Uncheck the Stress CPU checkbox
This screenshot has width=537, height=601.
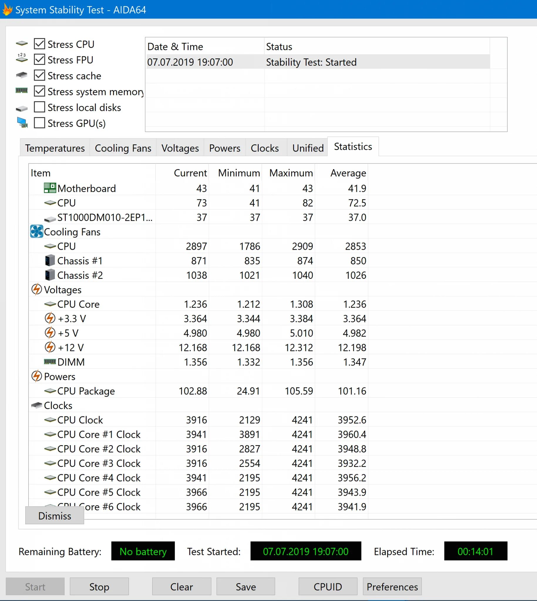click(39, 44)
